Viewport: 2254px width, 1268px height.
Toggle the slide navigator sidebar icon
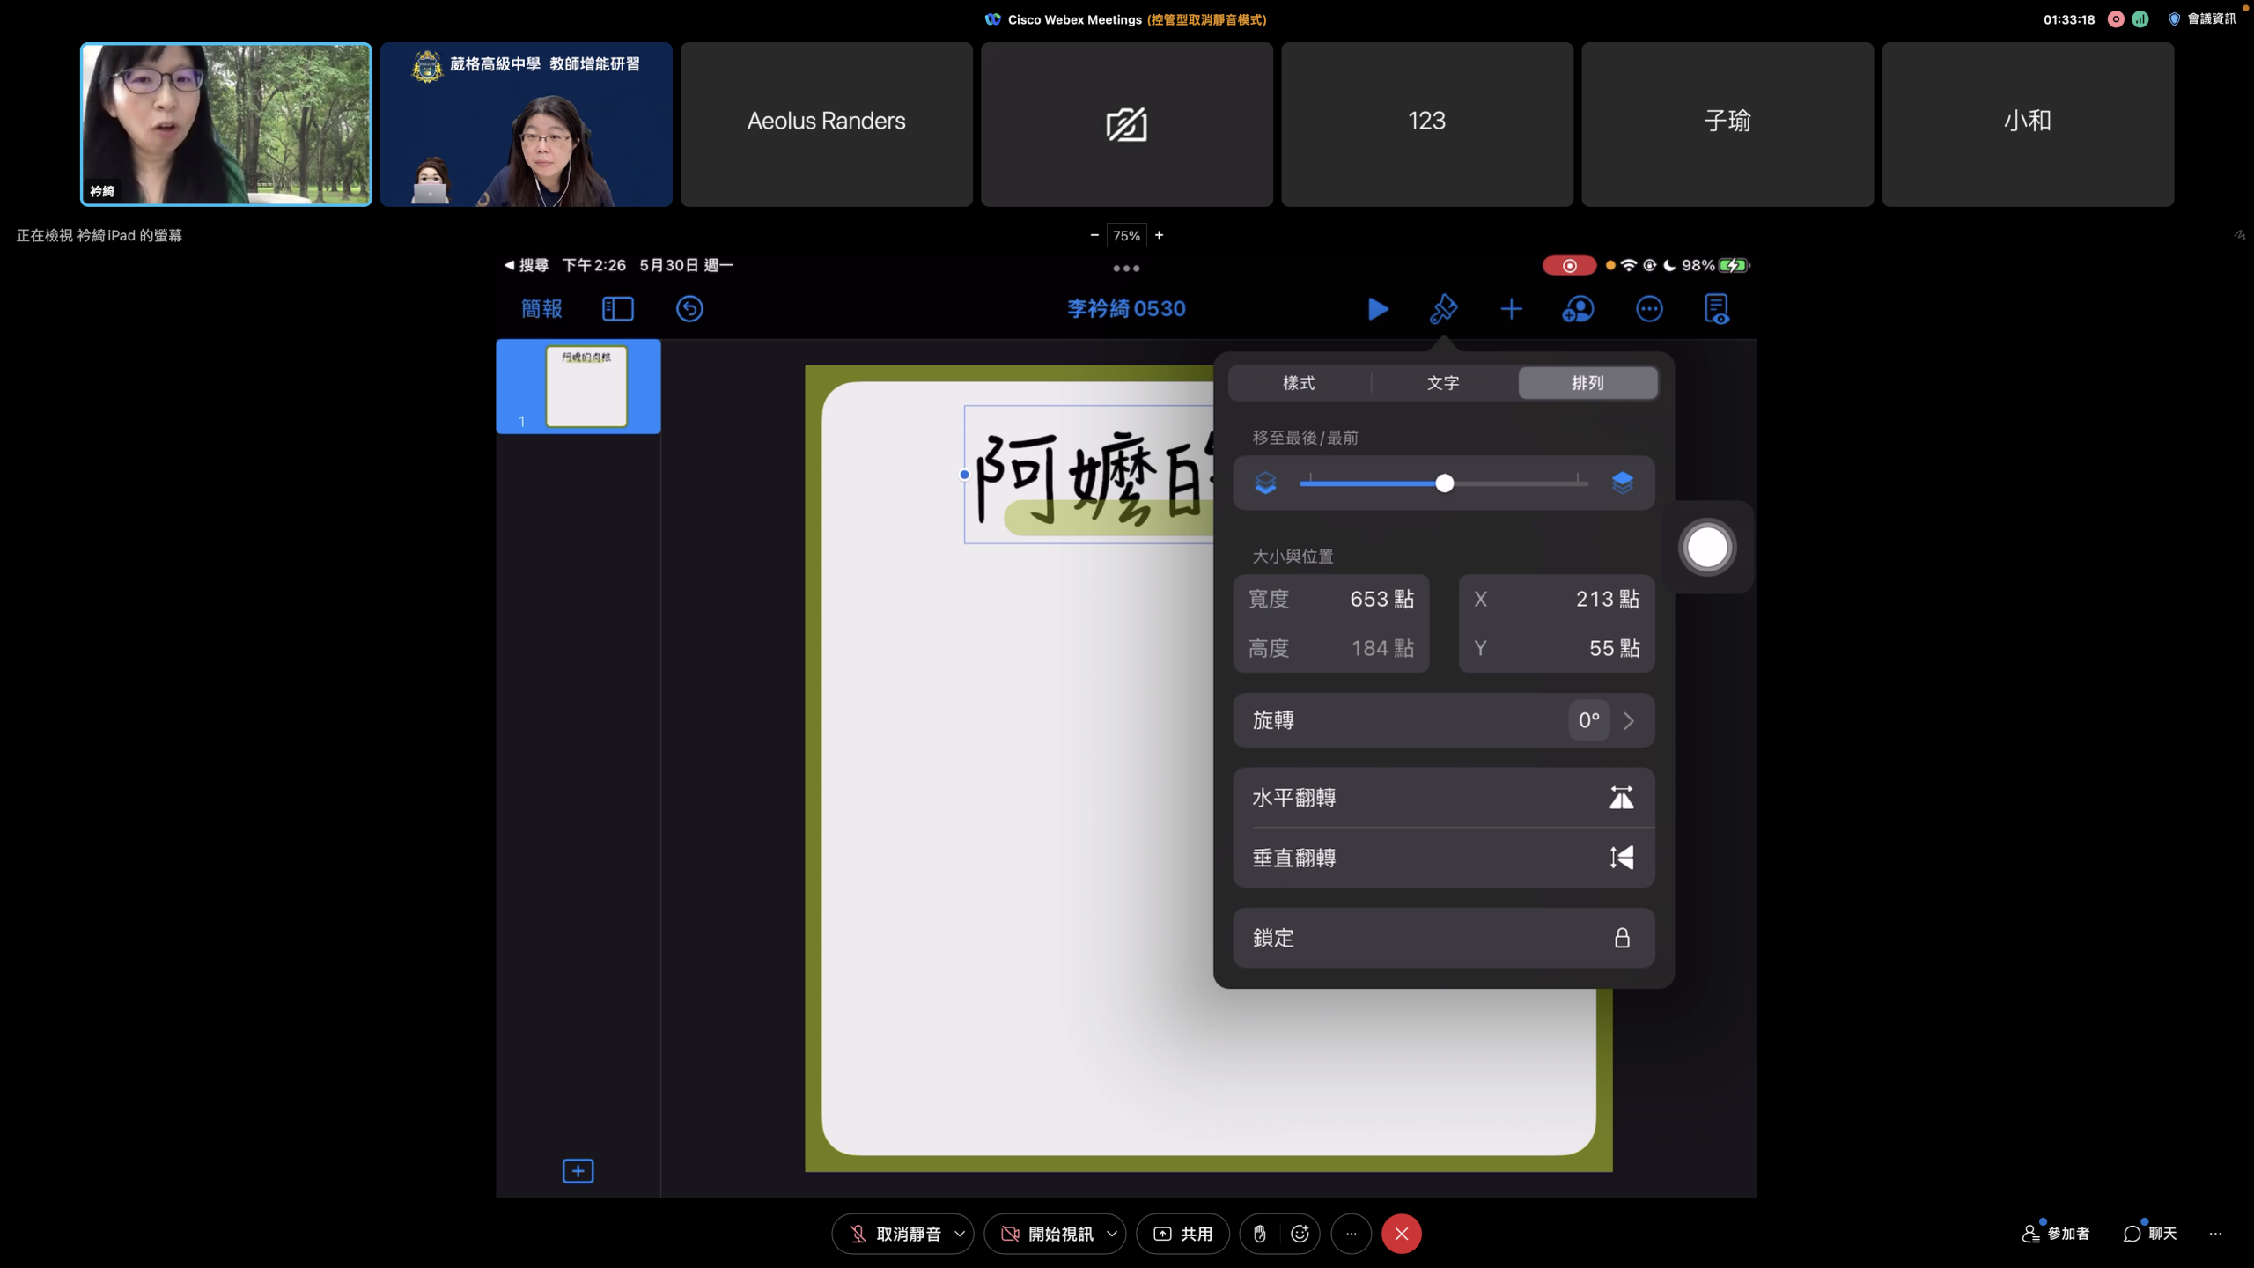[617, 309]
